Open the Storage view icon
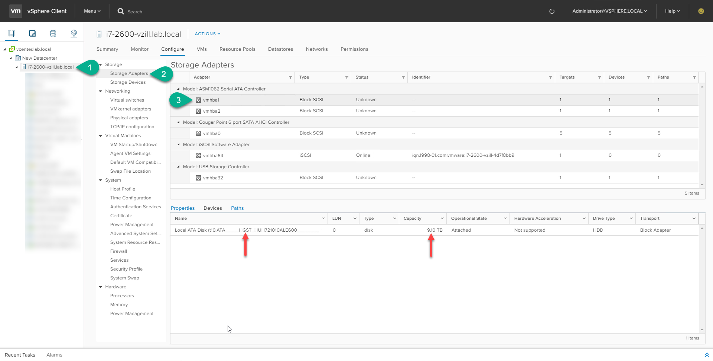This screenshot has height=361, width=713. click(53, 34)
